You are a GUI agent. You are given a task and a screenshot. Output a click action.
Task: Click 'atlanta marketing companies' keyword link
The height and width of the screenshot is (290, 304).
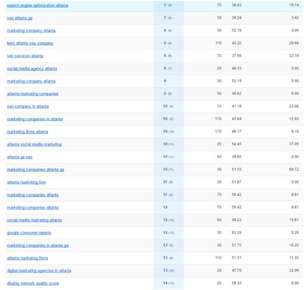coord(33,94)
